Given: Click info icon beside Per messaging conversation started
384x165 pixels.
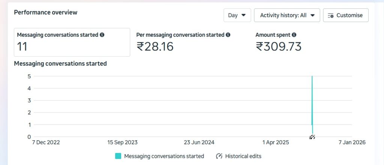Looking at the screenshot, I should click(x=228, y=35).
